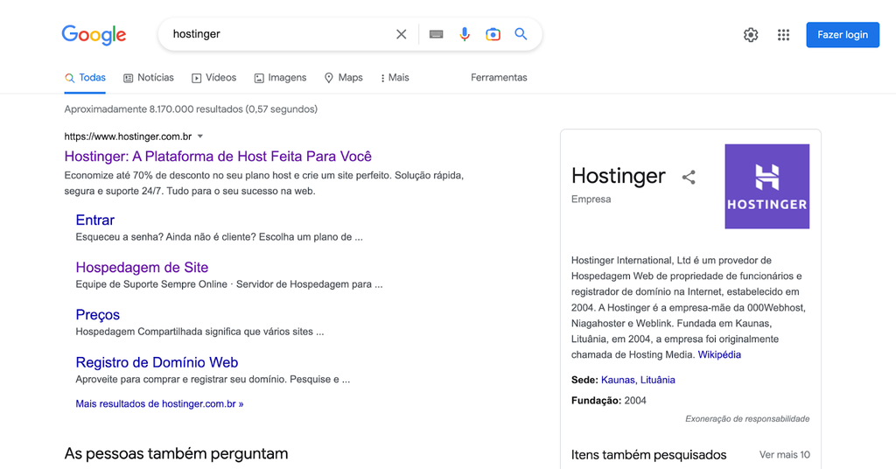Open 'Hostinger: A Plataforma de Host' result
This screenshot has width=896, height=469.
218,157
